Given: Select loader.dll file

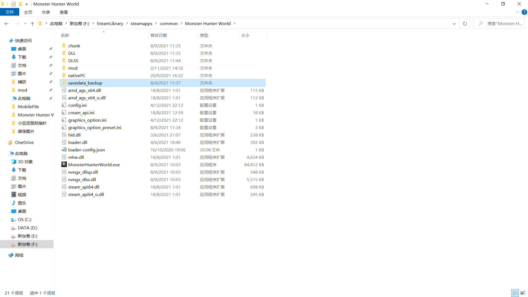Looking at the screenshot, I should coord(78,142).
